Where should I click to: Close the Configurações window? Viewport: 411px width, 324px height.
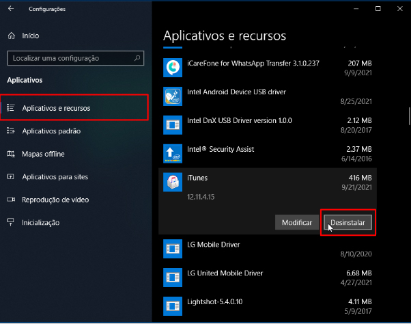coord(399,9)
